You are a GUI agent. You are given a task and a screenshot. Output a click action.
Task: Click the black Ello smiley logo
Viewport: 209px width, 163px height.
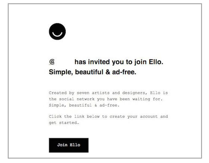(x=57, y=32)
